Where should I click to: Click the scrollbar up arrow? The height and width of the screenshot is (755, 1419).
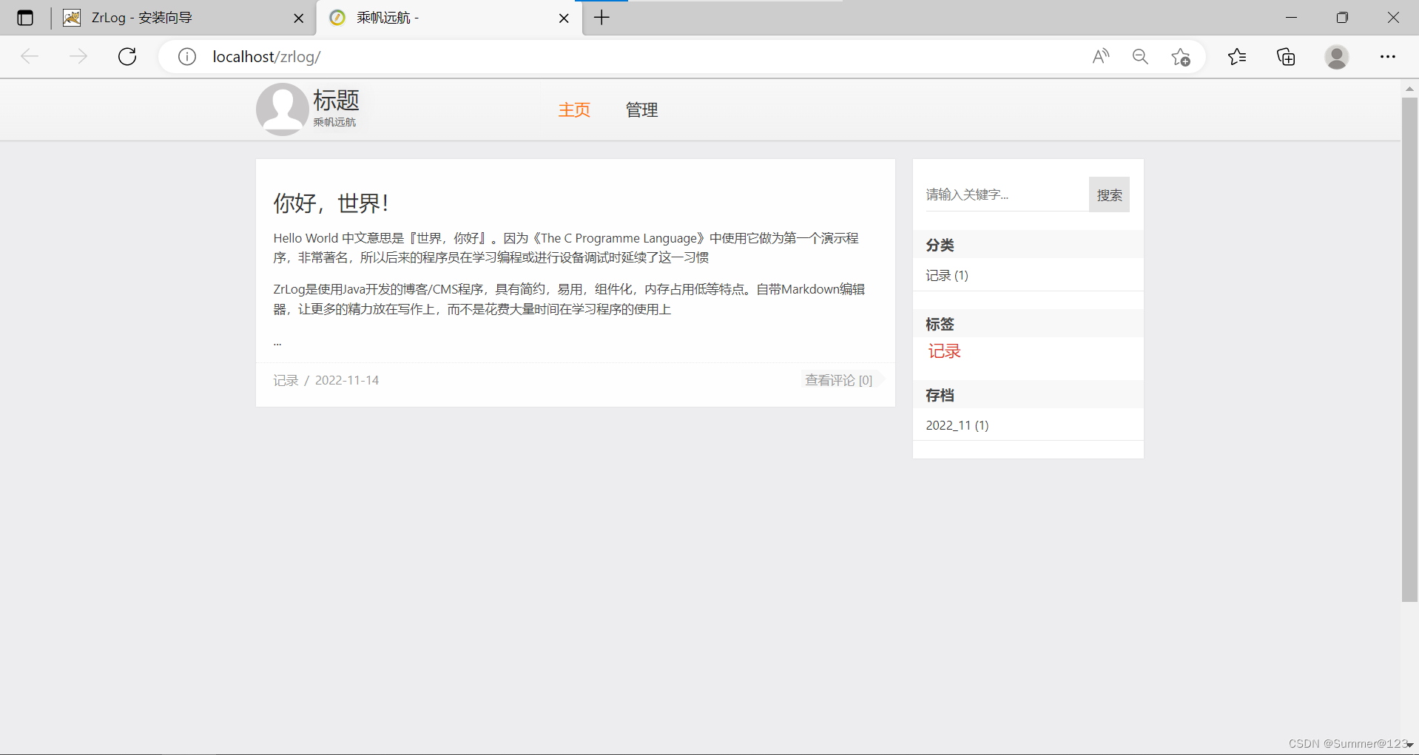tap(1409, 89)
